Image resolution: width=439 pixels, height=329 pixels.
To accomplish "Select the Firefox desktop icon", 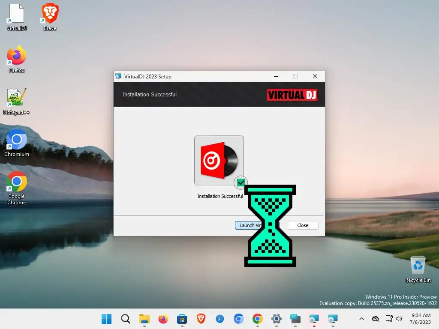I will point(17,59).
